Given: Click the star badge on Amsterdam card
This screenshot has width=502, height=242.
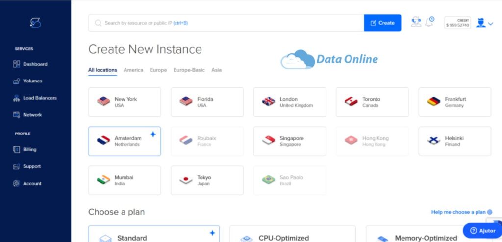Looking at the screenshot, I should coord(153,134).
